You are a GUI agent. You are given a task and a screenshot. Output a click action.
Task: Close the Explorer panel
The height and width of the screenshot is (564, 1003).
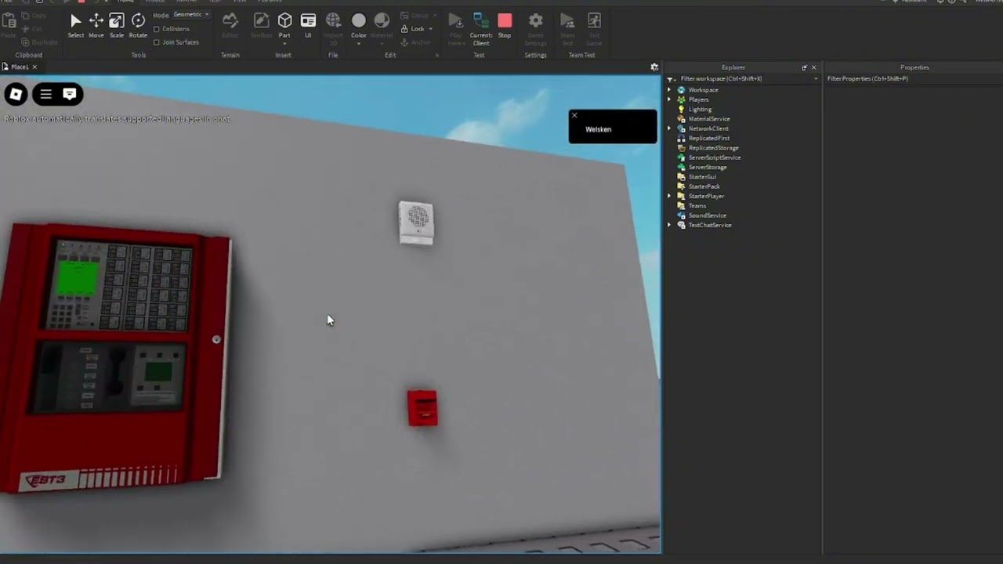coord(813,67)
